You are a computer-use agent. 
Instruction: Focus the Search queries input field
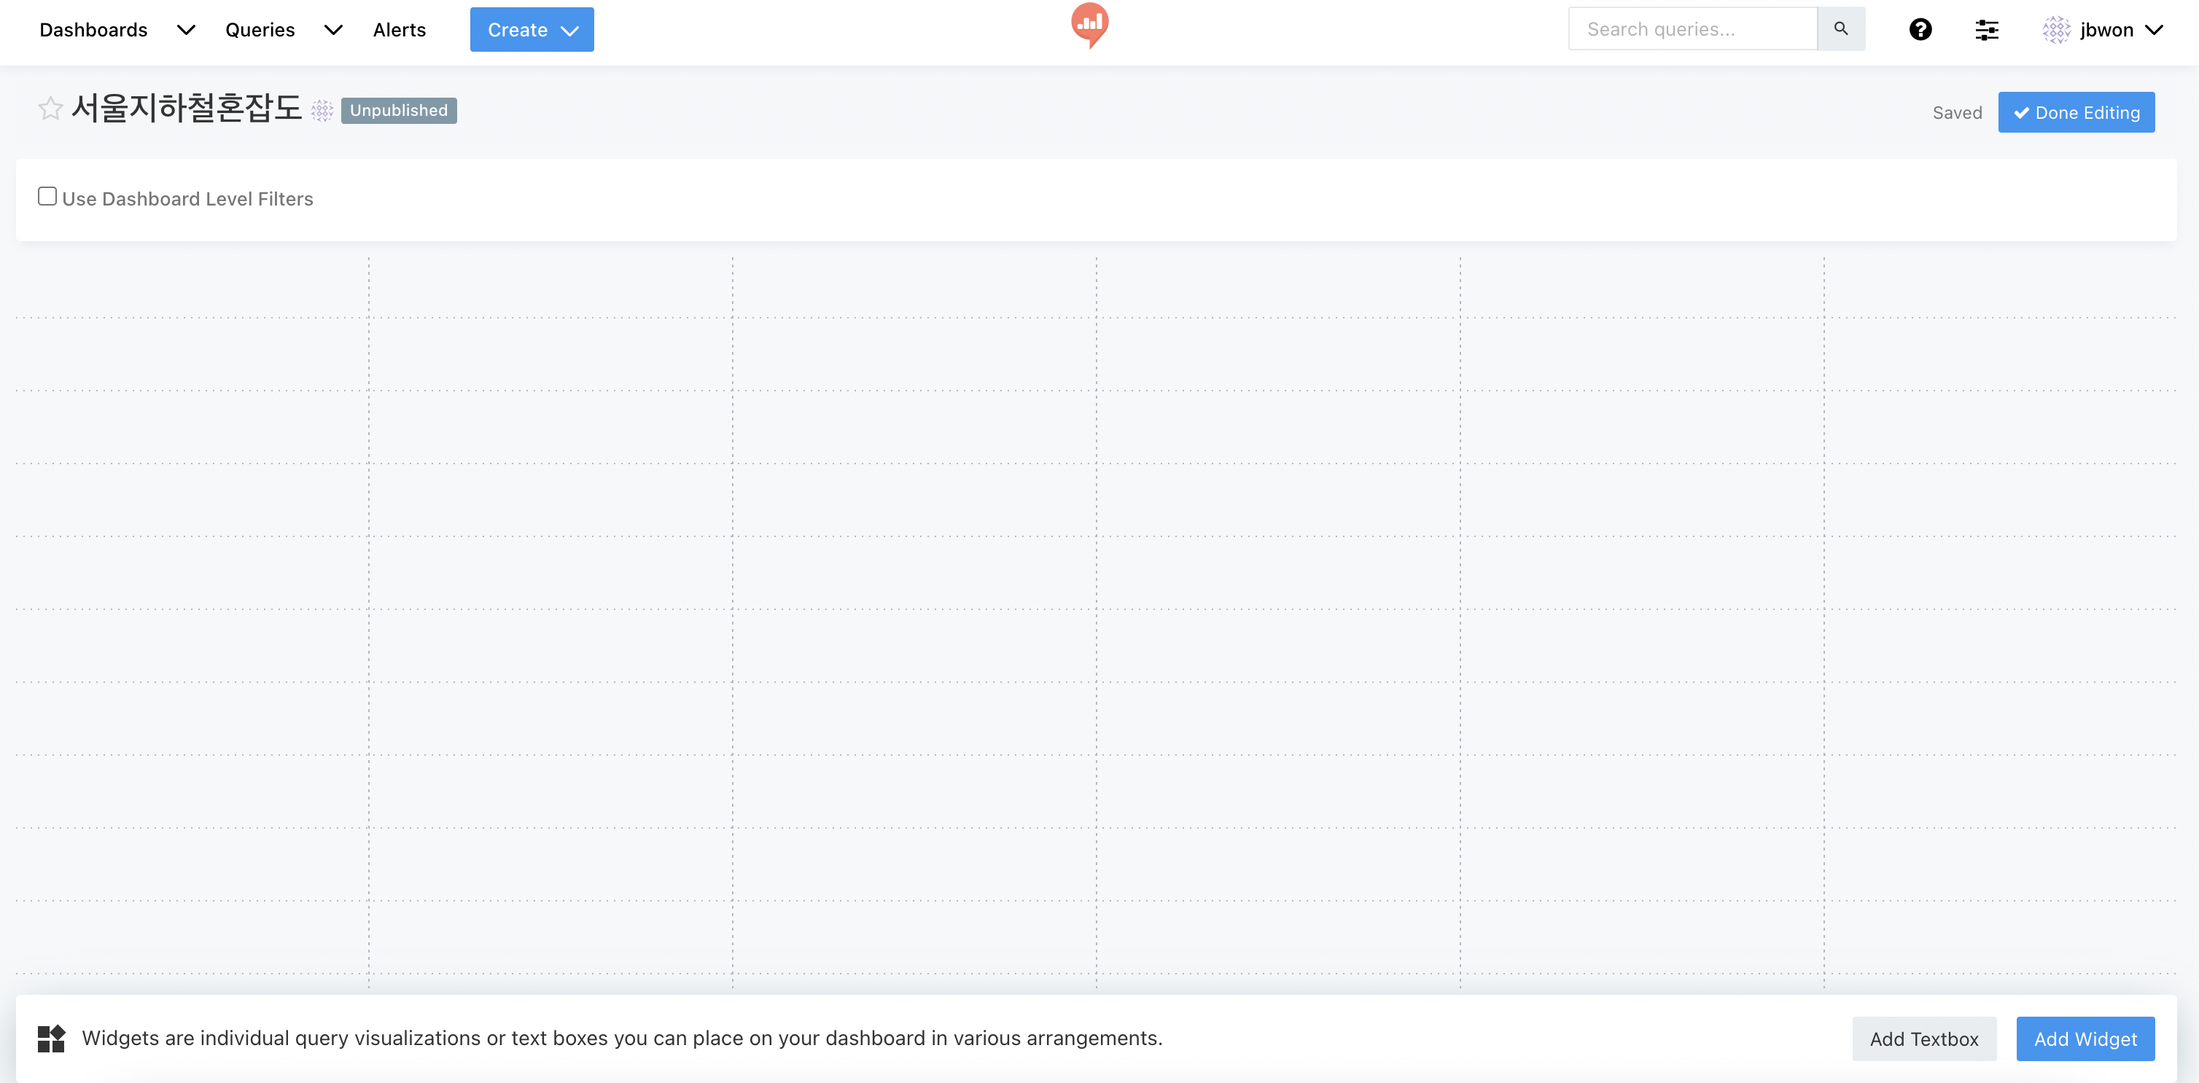click(1692, 29)
